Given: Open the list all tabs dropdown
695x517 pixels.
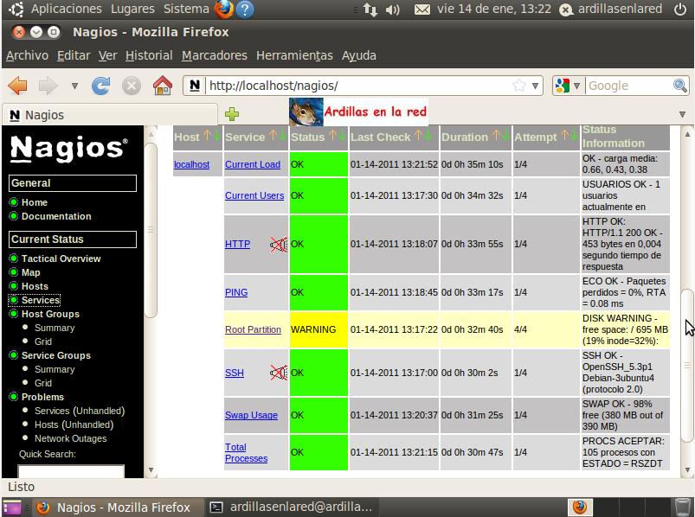Looking at the screenshot, I should tap(682, 115).
